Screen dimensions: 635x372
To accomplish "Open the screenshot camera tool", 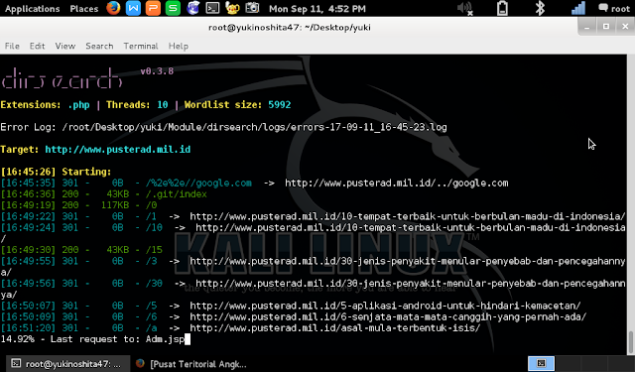I will coord(252,8).
